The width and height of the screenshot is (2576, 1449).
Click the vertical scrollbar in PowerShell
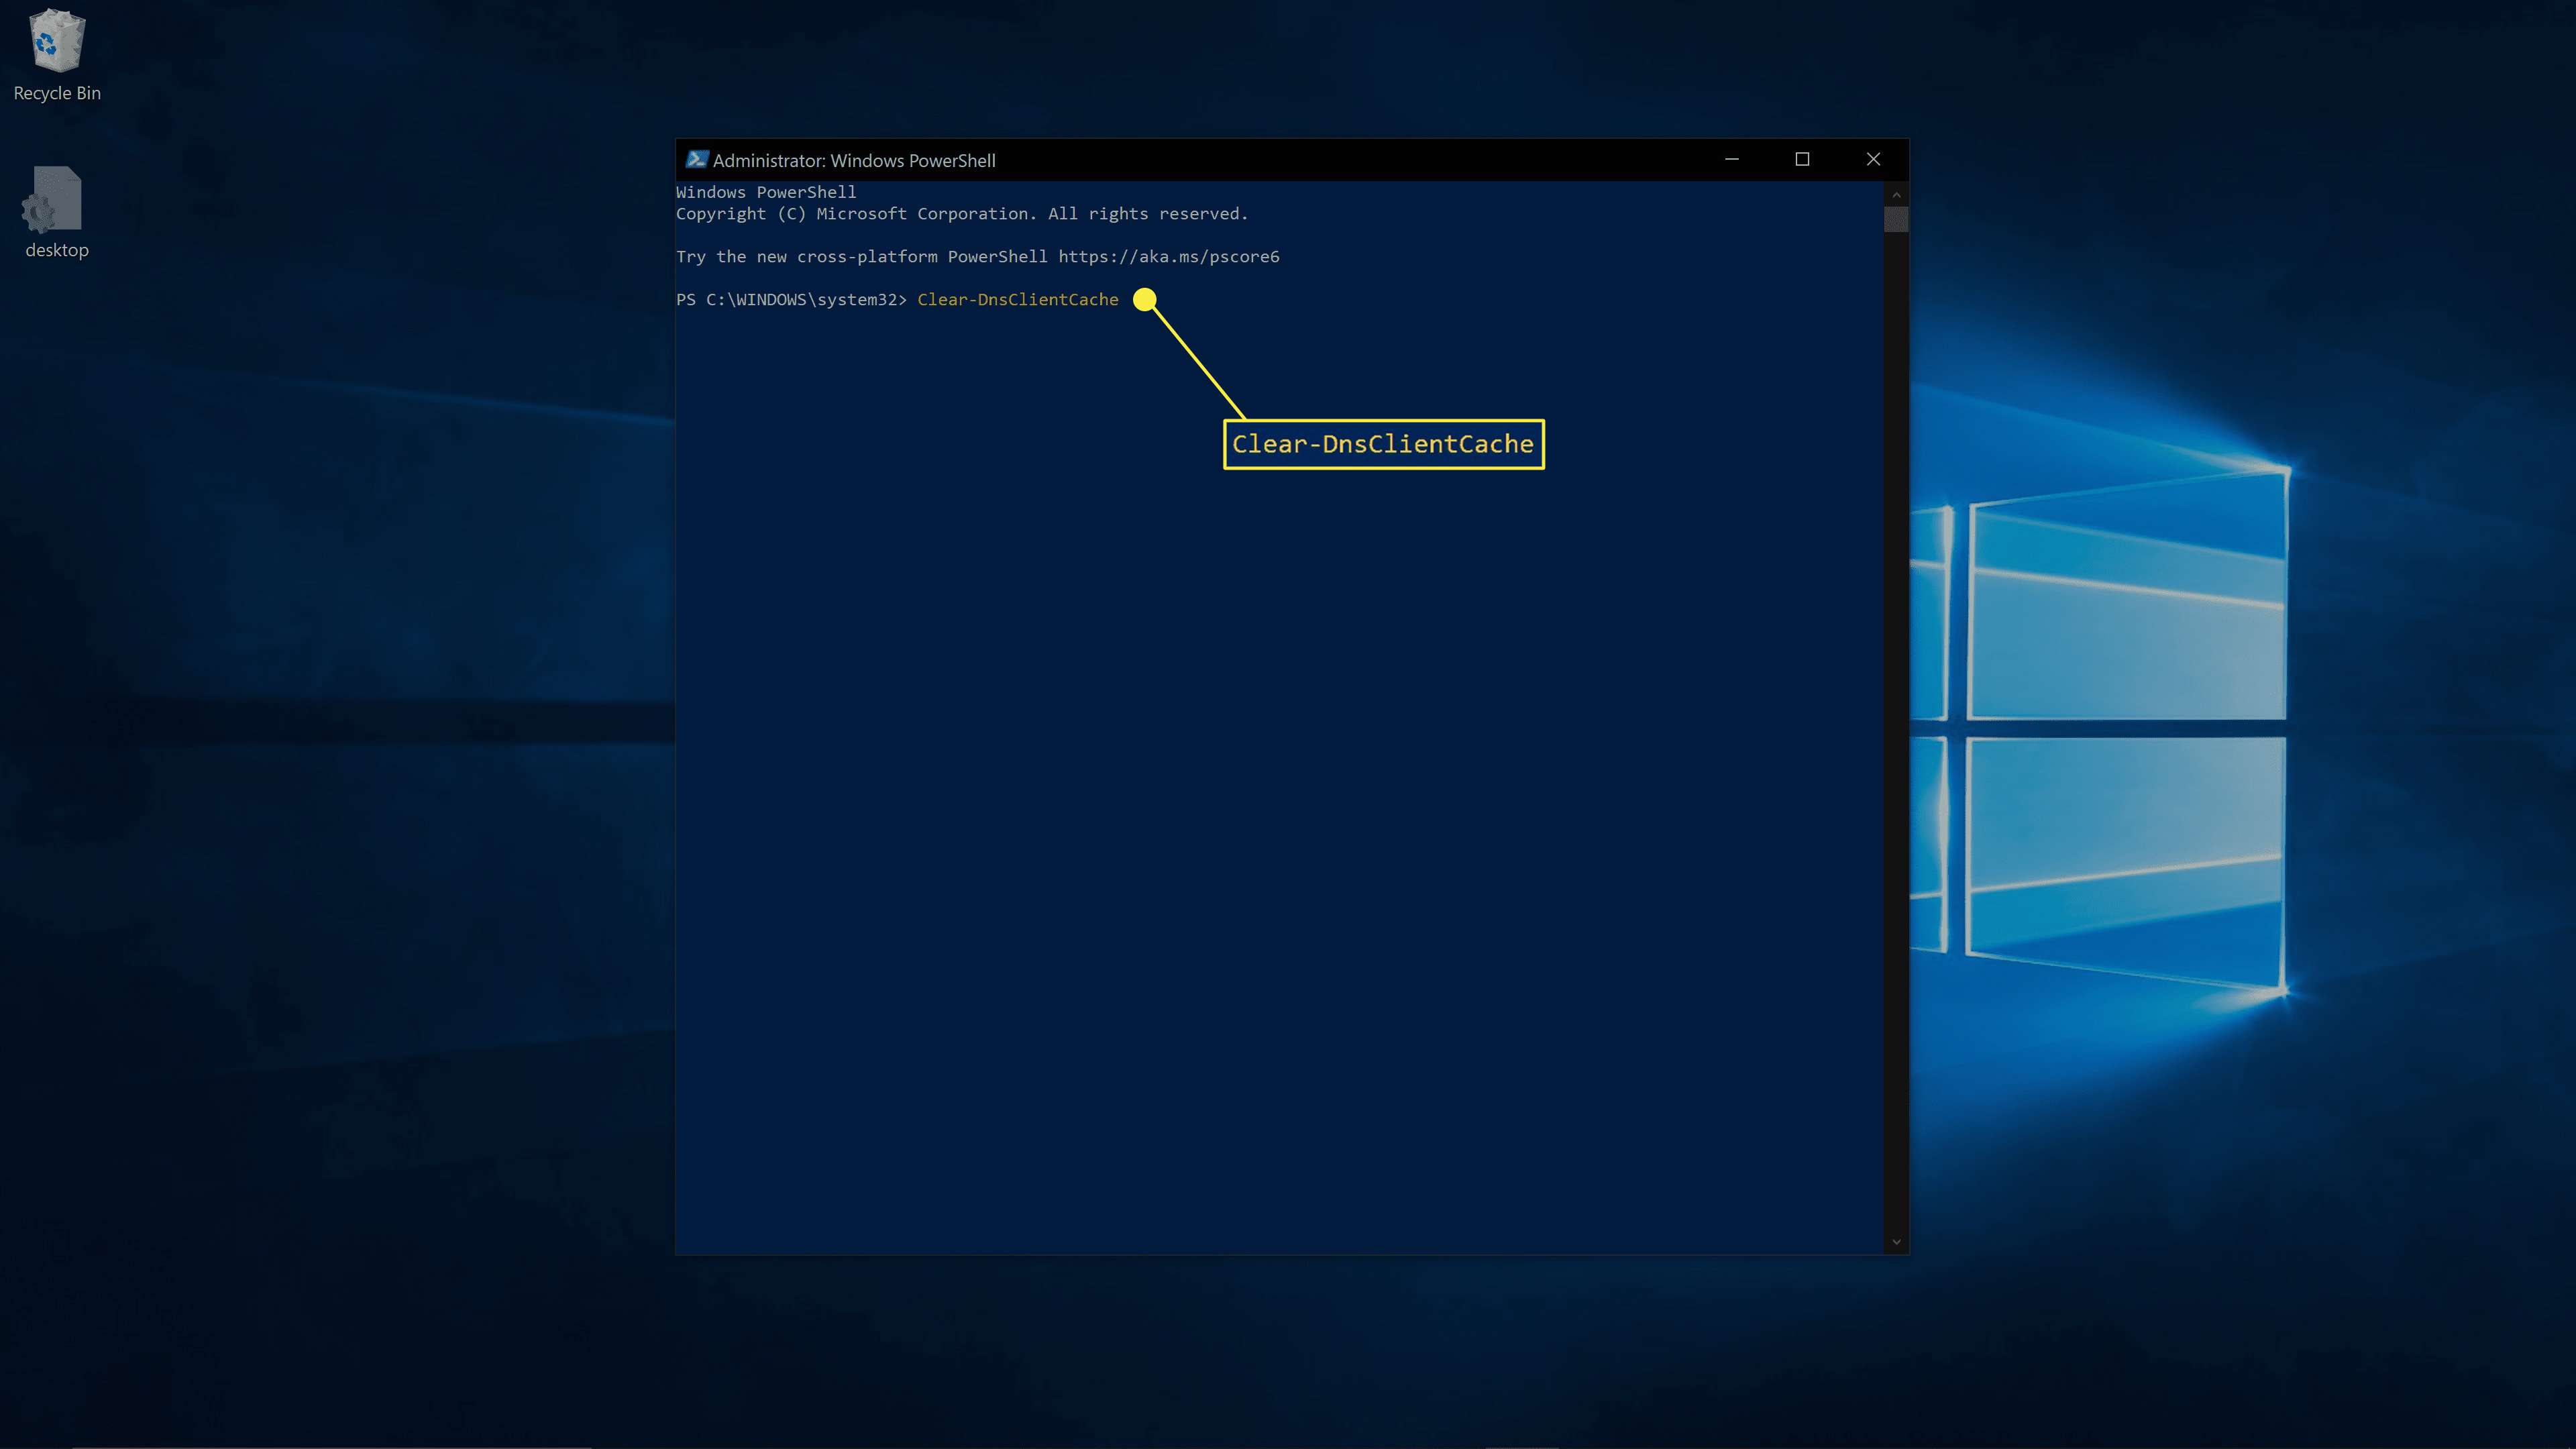(1896, 217)
